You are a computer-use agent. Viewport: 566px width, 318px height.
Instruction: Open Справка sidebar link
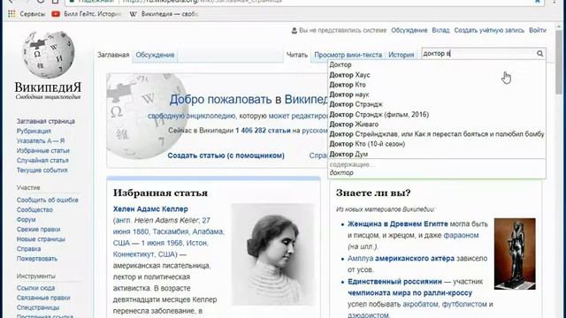[28, 249]
